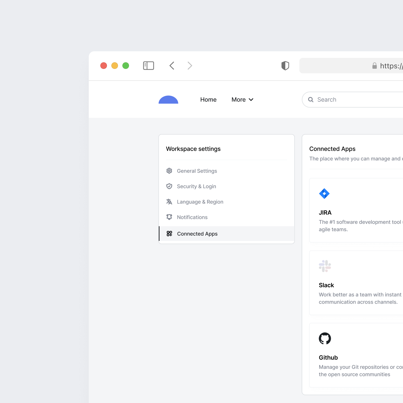This screenshot has height=403, width=403.
Task: Select Security & Login settings
Action: pyautogui.click(x=196, y=186)
